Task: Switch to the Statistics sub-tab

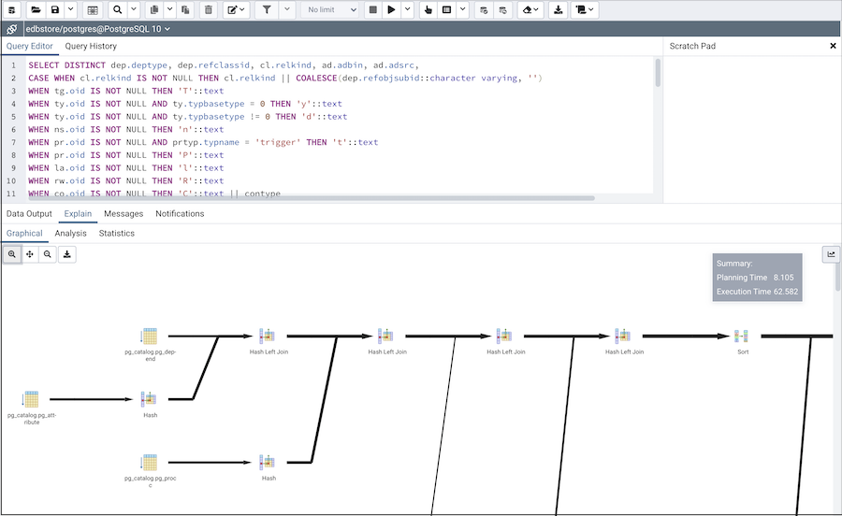Action: pos(117,234)
